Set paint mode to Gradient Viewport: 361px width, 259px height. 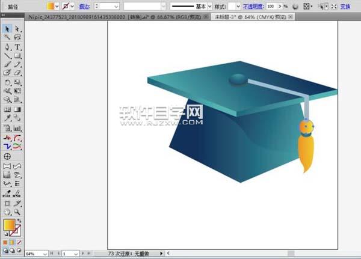[12, 242]
